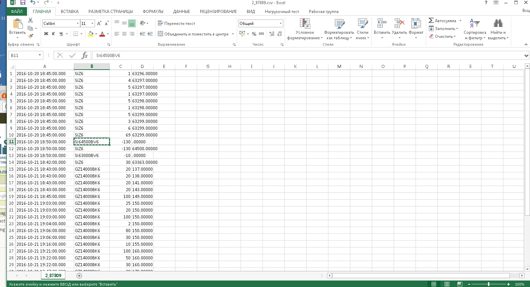The width and height of the screenshot is (530, 287).
Task: Toggle italic formatting (К)
Action: 53,34
